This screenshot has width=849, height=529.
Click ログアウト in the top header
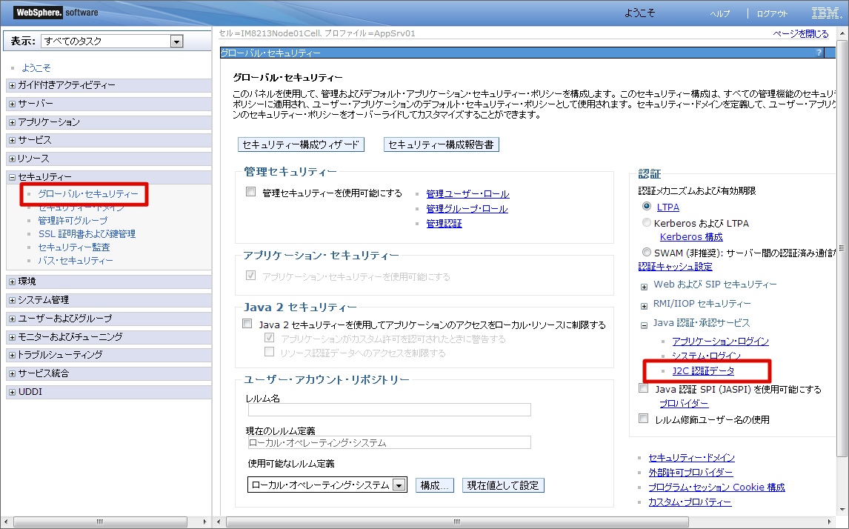coord(772,13)
